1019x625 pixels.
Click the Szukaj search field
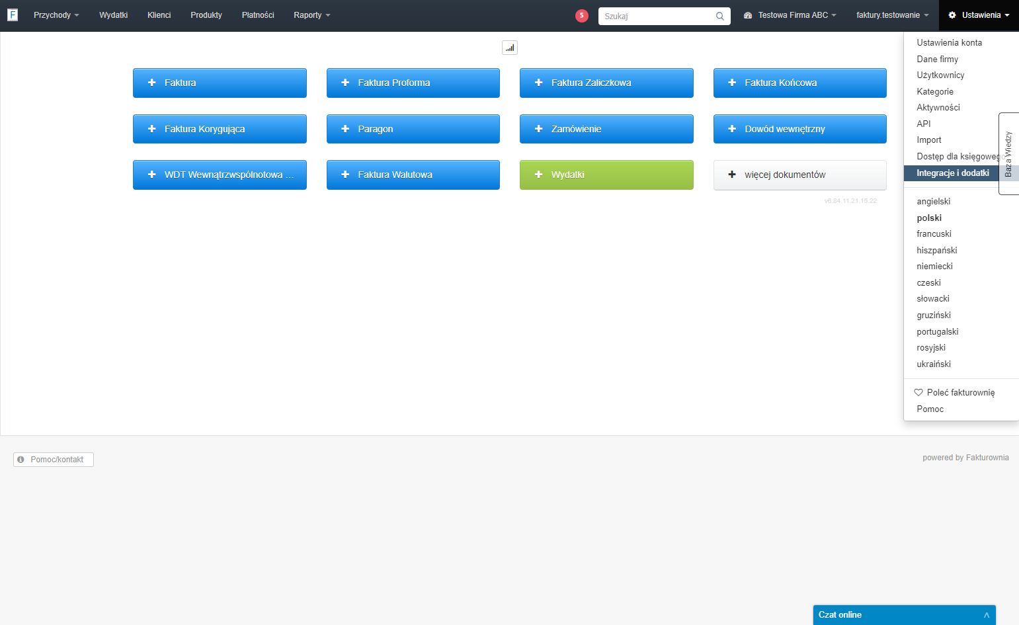tap(664, 16)
